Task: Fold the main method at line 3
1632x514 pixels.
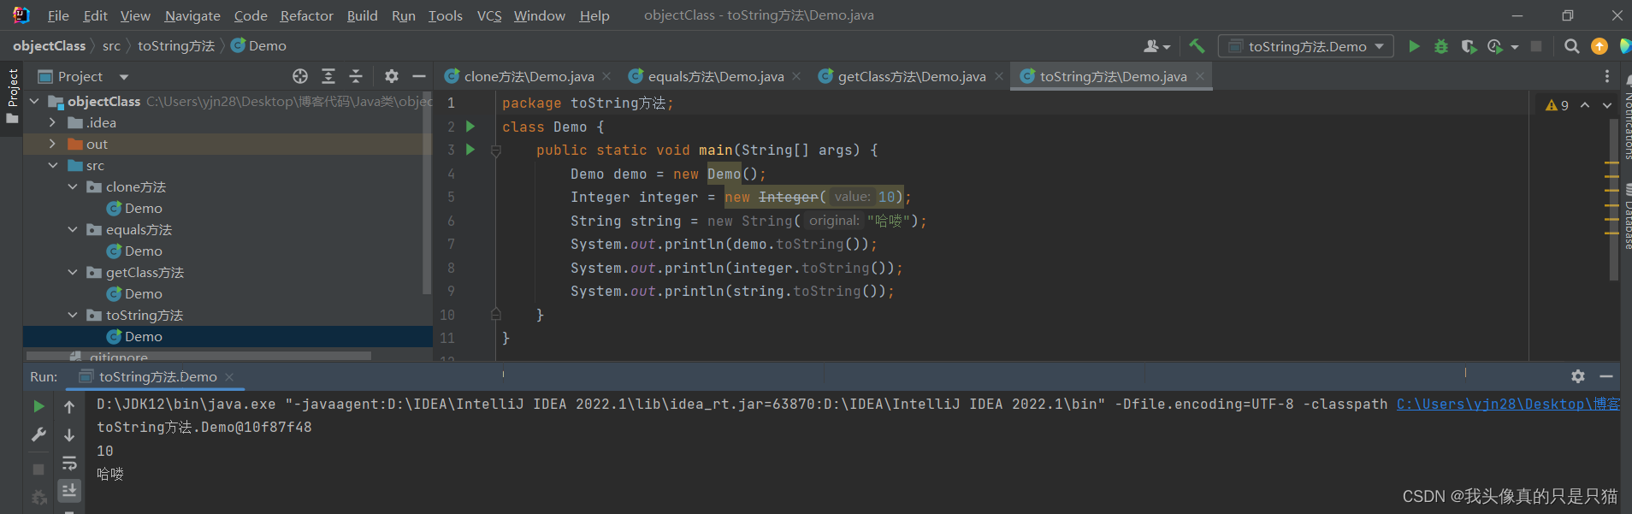Action: pyautogui.click(x=495, y=151)
